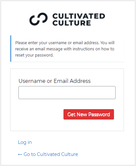136x166 pixels.
Task: Click the white form panel beside the red button
Action: pos(41,115)
